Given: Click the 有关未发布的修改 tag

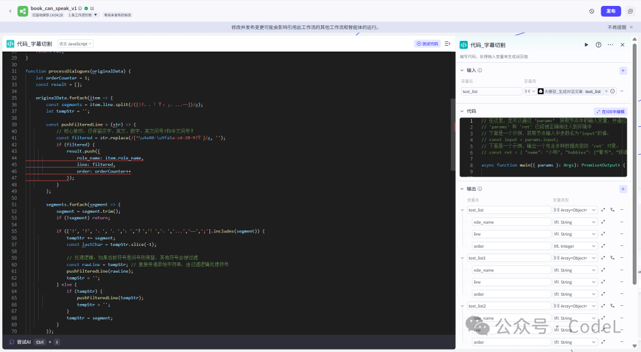Looking at the screenshot, I should click(x=118, y=15).
